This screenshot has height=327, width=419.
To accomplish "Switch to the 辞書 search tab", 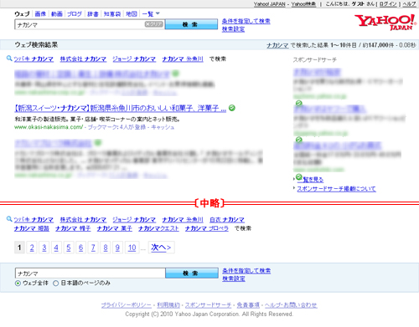I will (x=93, y=13).
